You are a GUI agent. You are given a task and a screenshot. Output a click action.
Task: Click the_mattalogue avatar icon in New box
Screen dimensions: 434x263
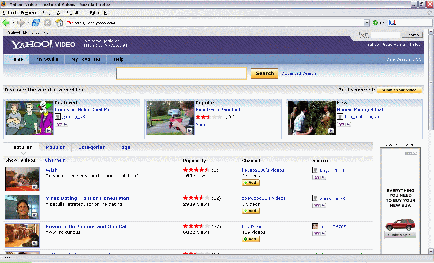click(x=340, y=116)
